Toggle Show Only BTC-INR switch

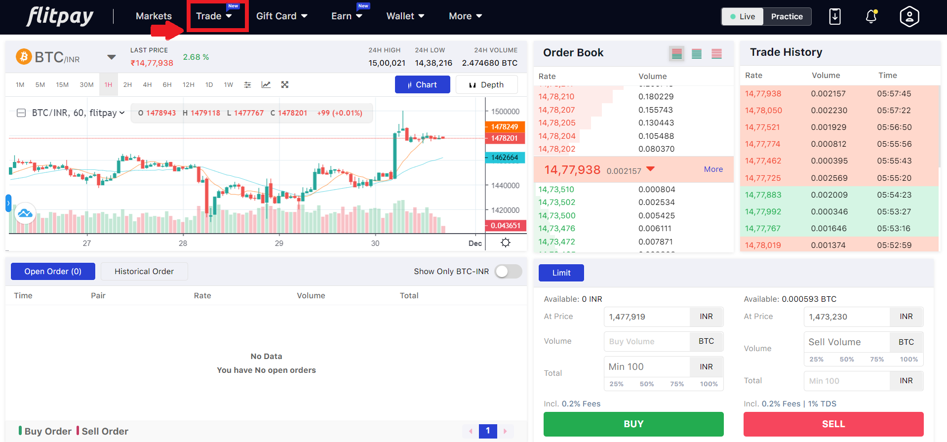(509, 271)
